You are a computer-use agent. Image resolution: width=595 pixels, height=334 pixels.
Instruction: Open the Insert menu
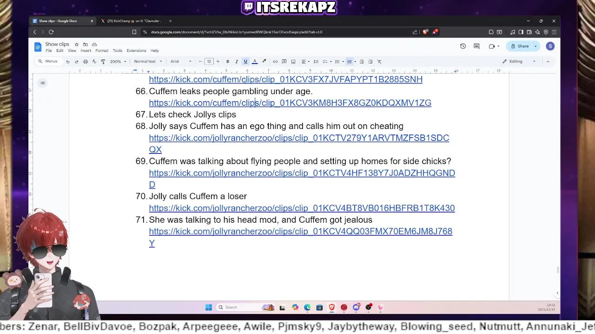click(86, 51)
